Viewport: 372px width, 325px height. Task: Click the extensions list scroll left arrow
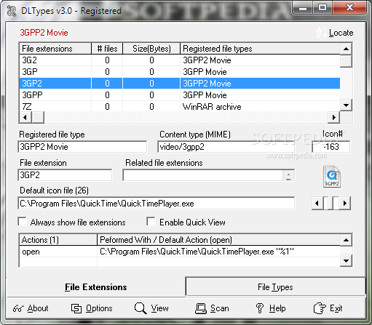coord(25,117)
